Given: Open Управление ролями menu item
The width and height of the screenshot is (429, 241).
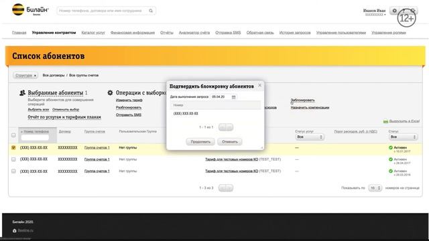Looking at the screenshot, I should click(x=389, y=33).
